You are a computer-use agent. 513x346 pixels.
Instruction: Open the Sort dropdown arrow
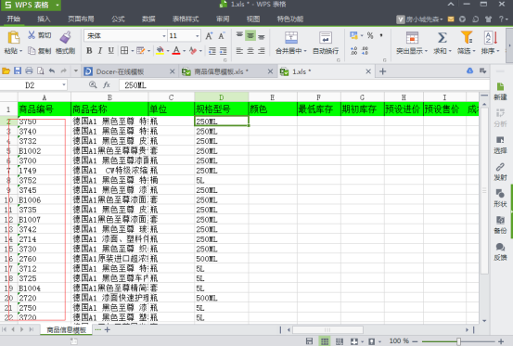click(x=498, y=51)
